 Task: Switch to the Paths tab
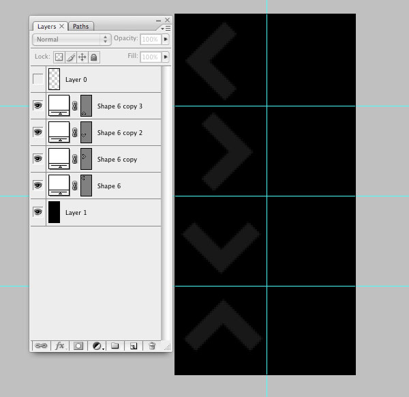click(x=81, y=27)
